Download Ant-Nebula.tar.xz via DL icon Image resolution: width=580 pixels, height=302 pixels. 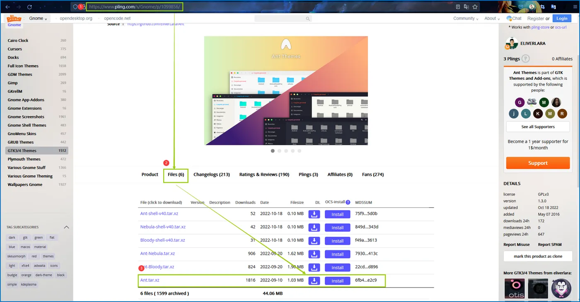314,254
